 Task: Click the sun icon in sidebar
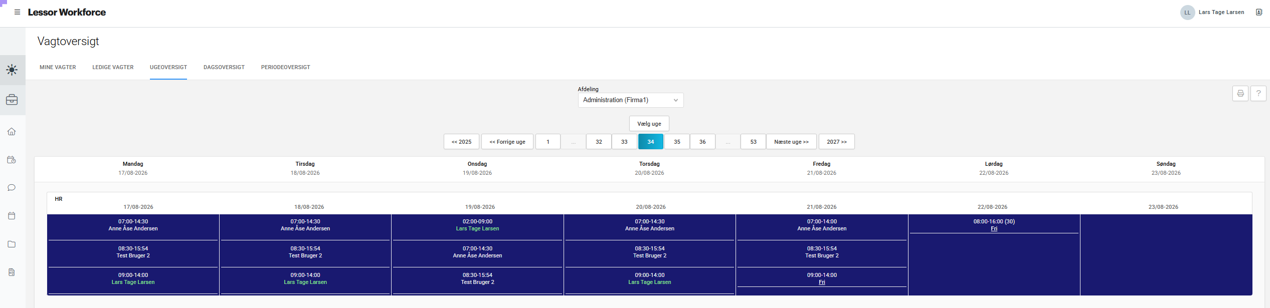tap(12, 70)
